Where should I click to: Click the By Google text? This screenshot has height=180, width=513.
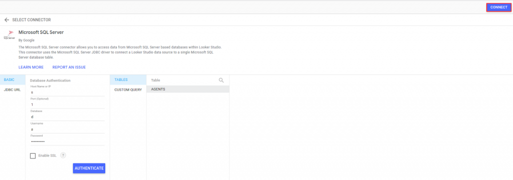coord(27,40)
